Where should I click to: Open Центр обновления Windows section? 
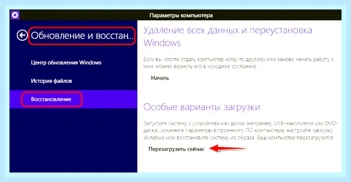(66, 63)
